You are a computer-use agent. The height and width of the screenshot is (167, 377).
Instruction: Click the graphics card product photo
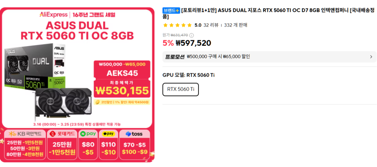tap(63, 102)
